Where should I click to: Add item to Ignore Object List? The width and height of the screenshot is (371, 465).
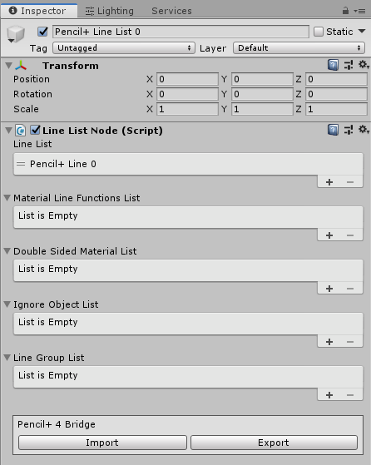point(329,342)
